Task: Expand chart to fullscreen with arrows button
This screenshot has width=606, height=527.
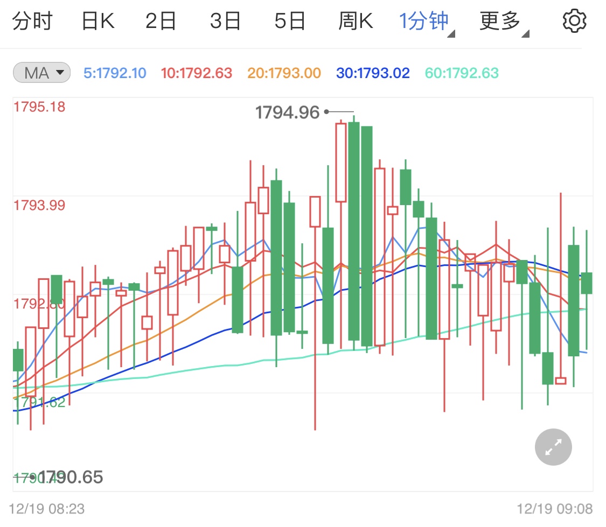Action: pos(553,447)
